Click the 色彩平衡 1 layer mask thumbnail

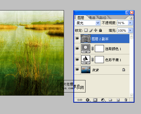tap(99, 60)
